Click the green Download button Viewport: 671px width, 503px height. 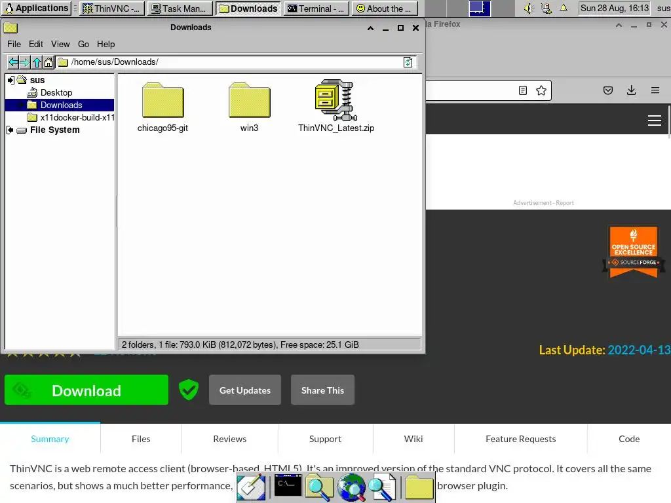pos(86,390)
